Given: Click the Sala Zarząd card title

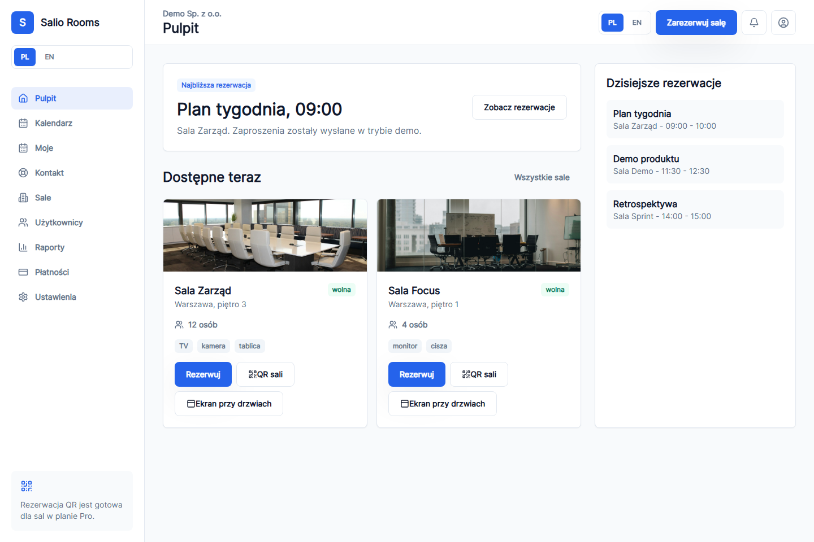Looking at the screenshot, I should pos(203,291).
